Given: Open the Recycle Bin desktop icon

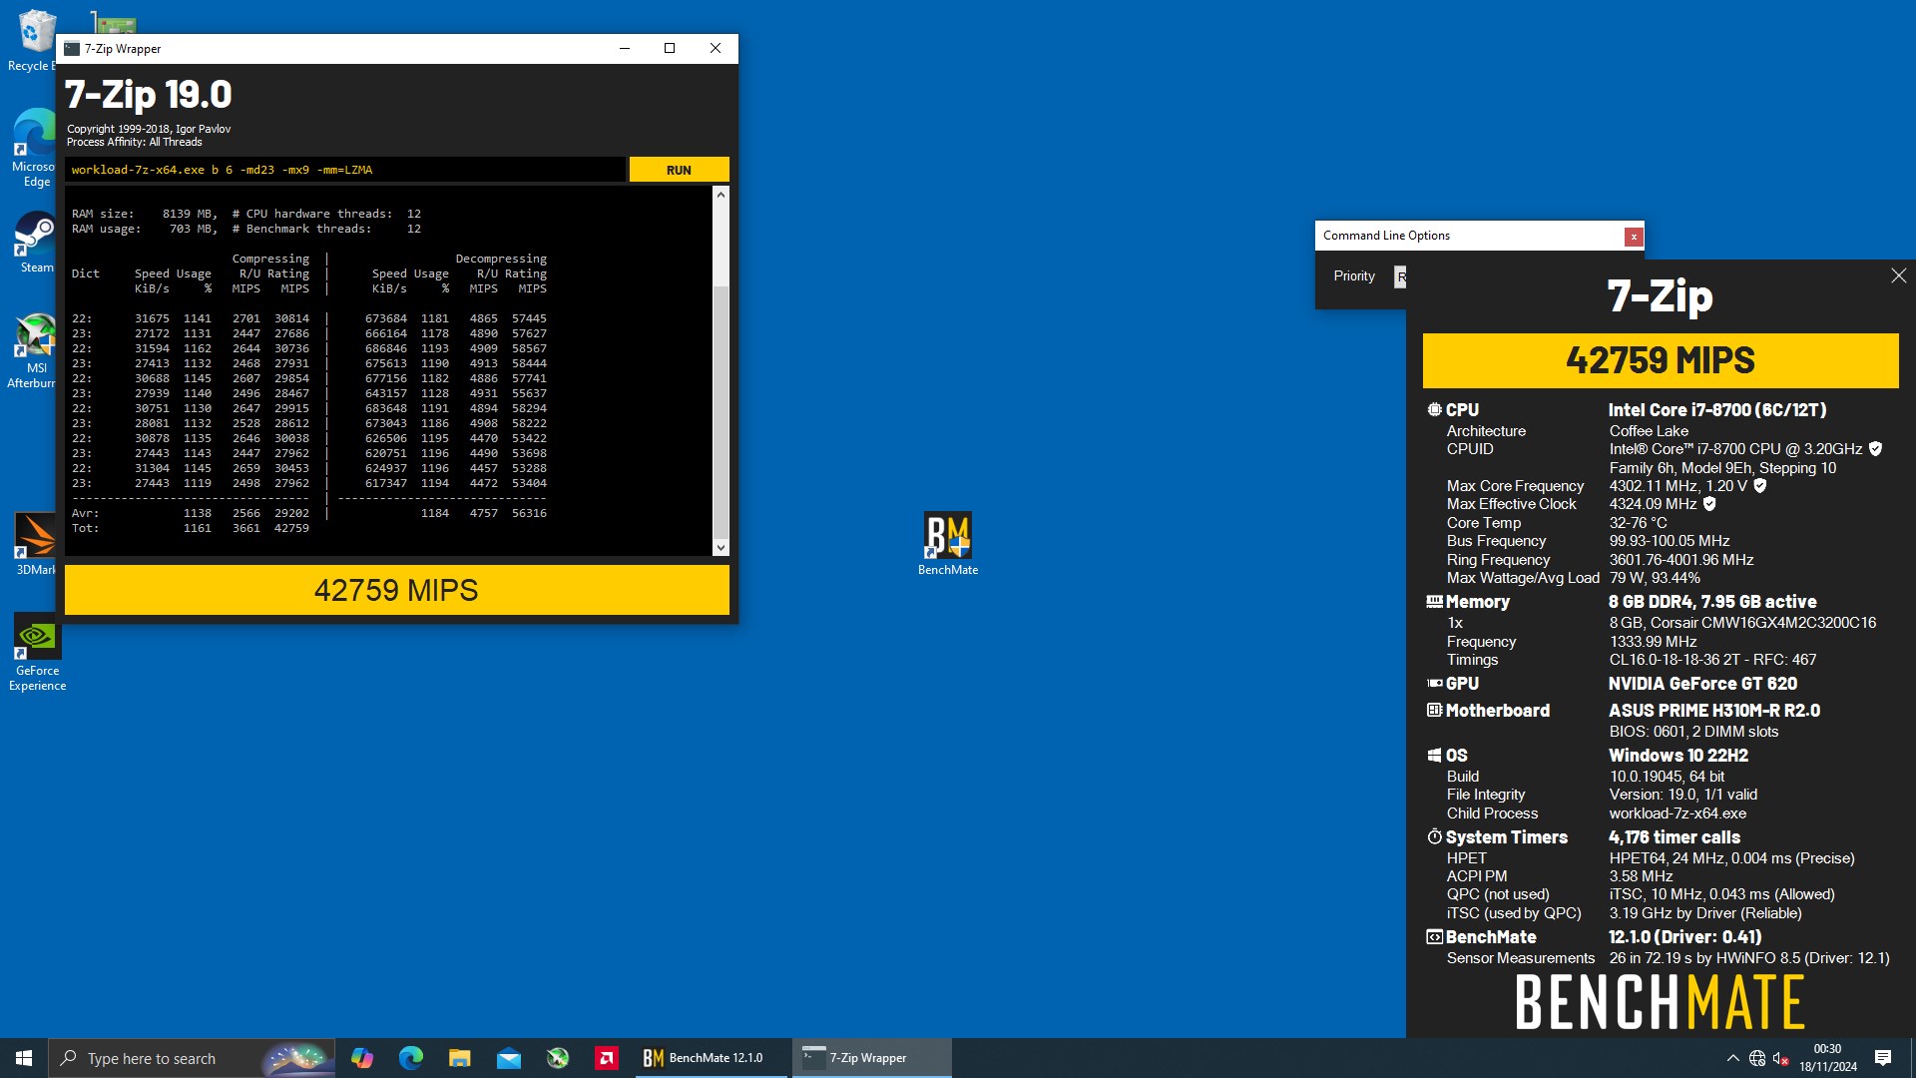Looking at the screenshot, I should pos(35,40).
